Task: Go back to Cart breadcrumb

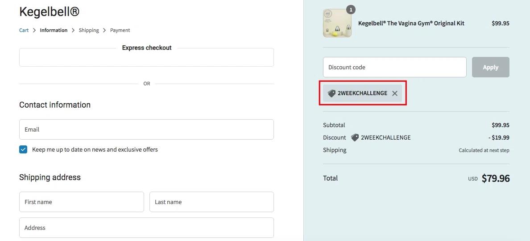Action: point(24,30)
